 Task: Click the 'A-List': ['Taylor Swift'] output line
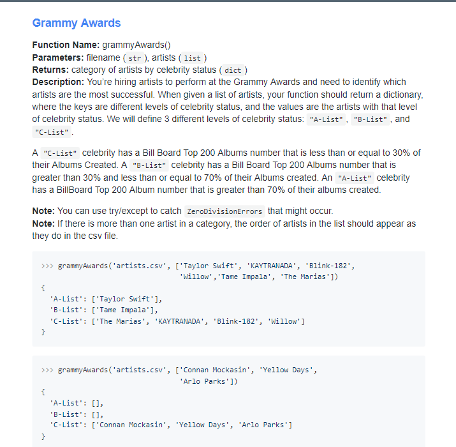(x=106, y=299)
